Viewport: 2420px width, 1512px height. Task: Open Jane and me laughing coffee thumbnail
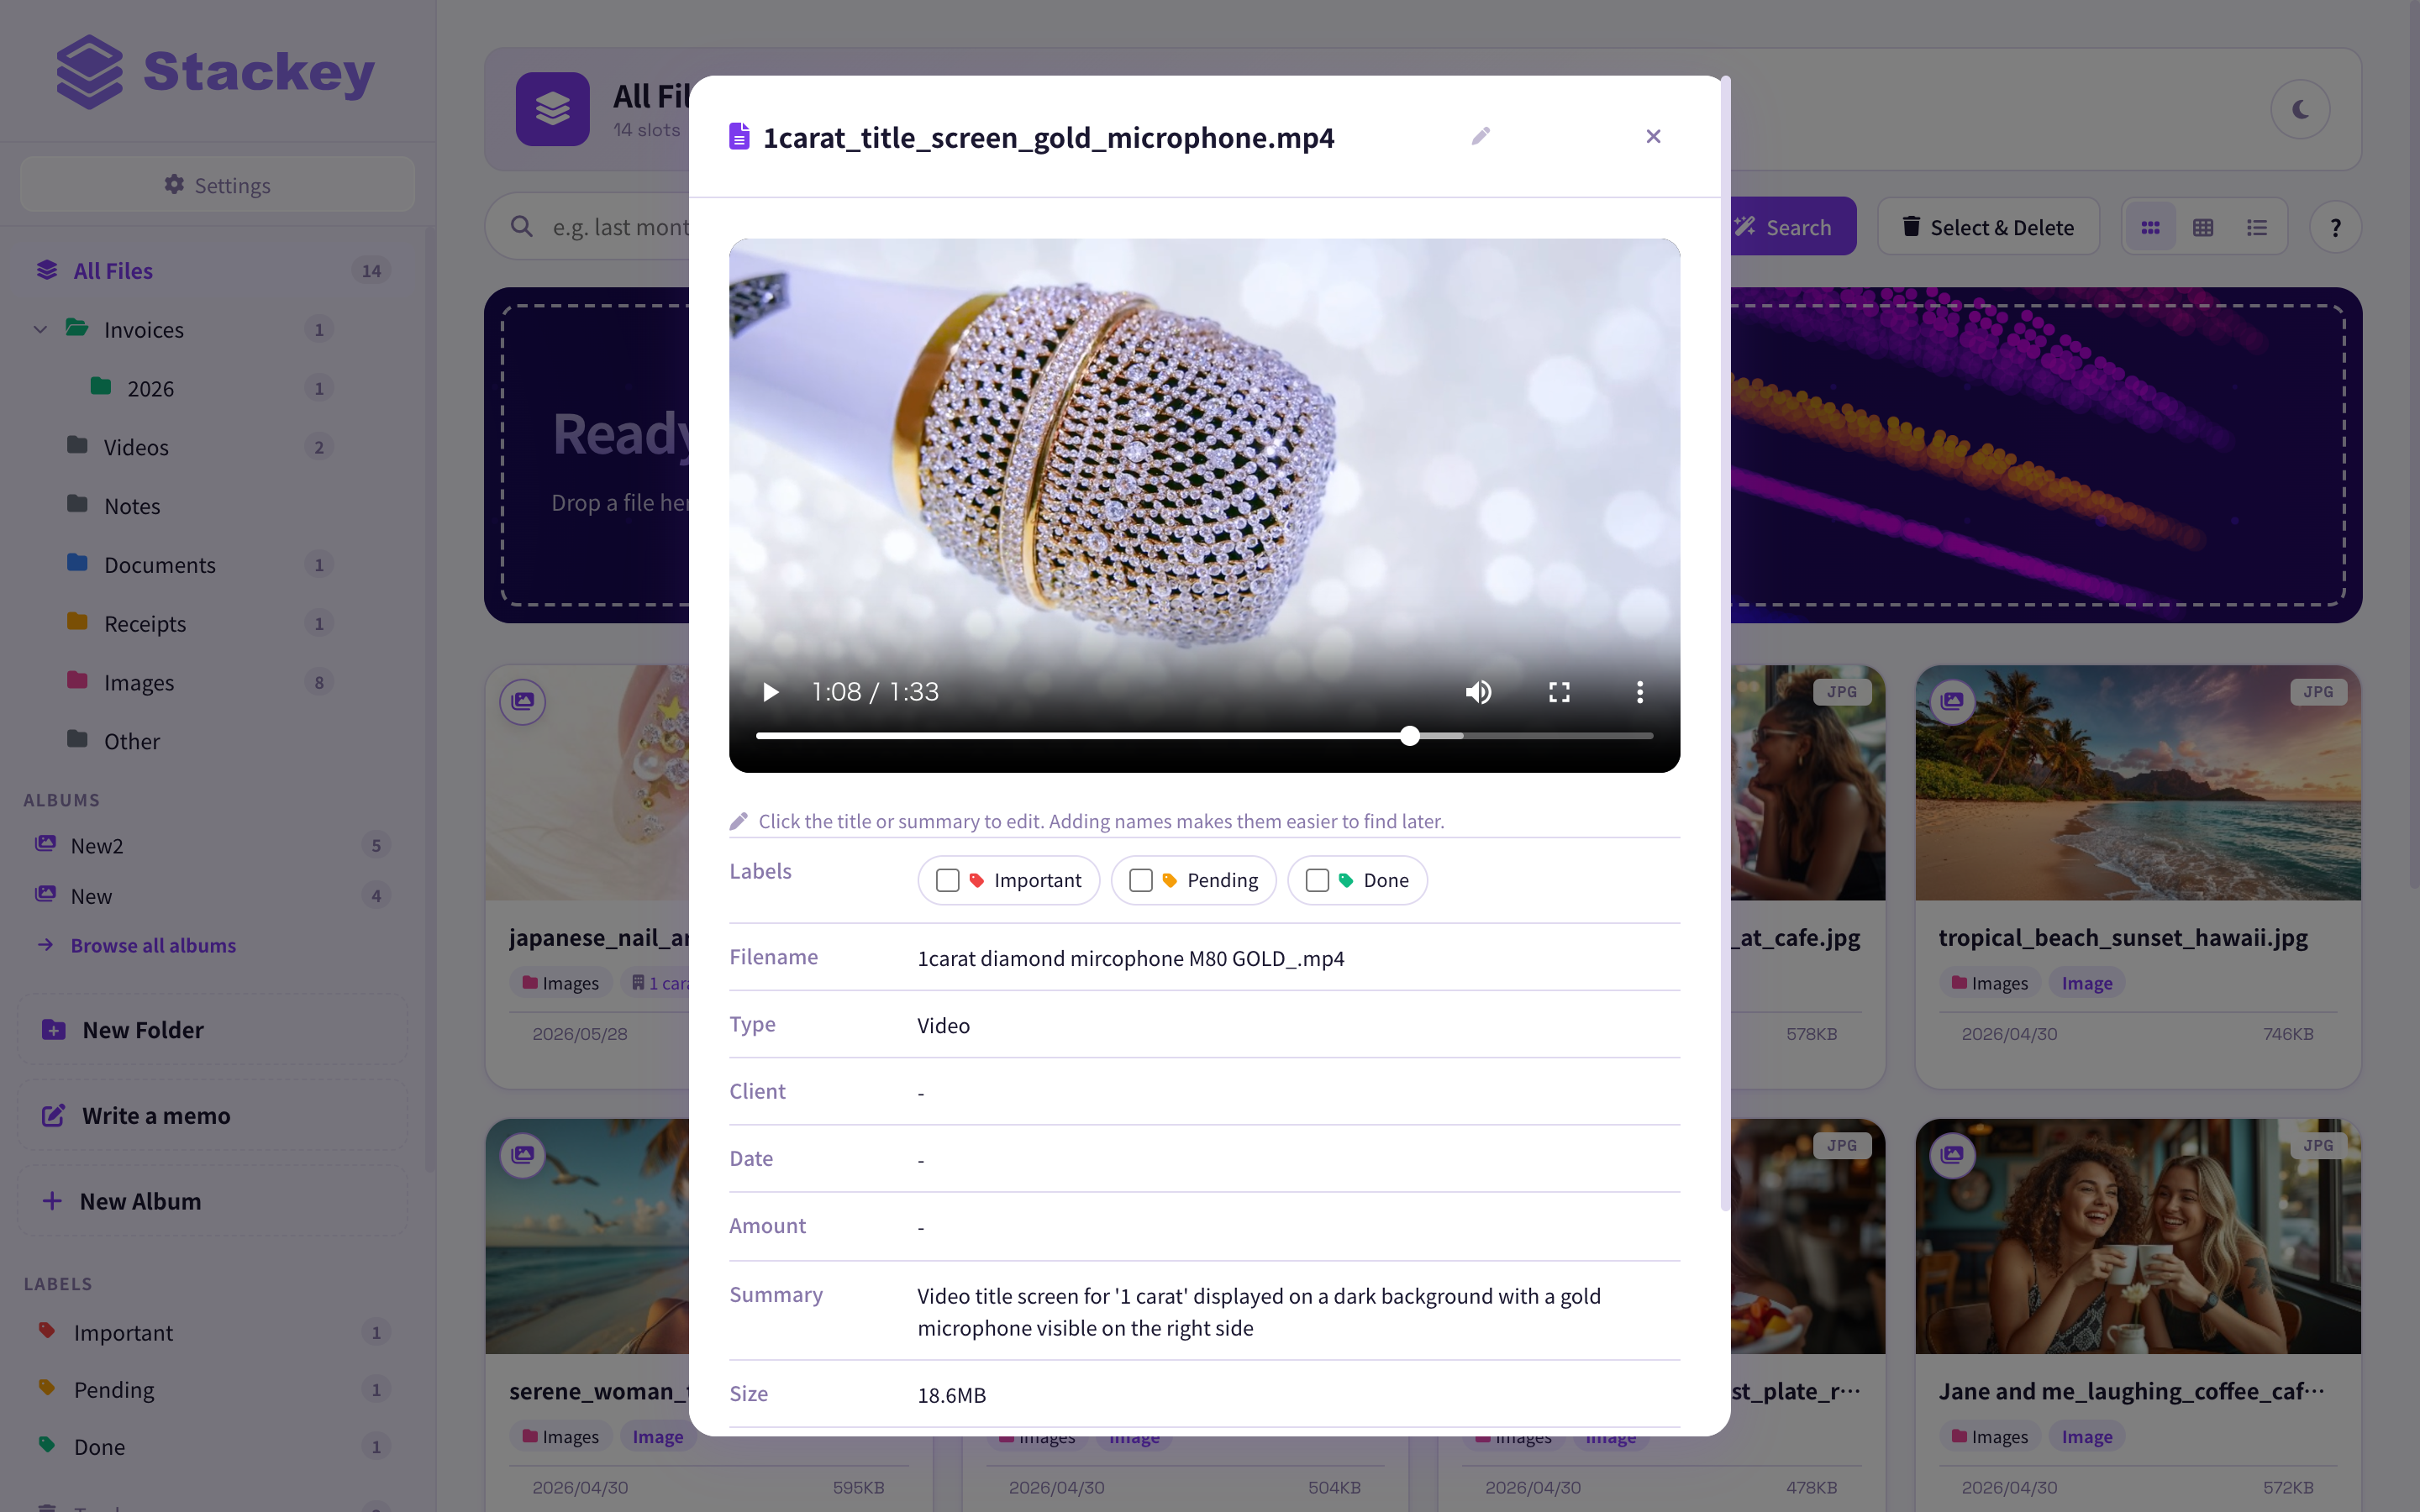(2138, 1236)
